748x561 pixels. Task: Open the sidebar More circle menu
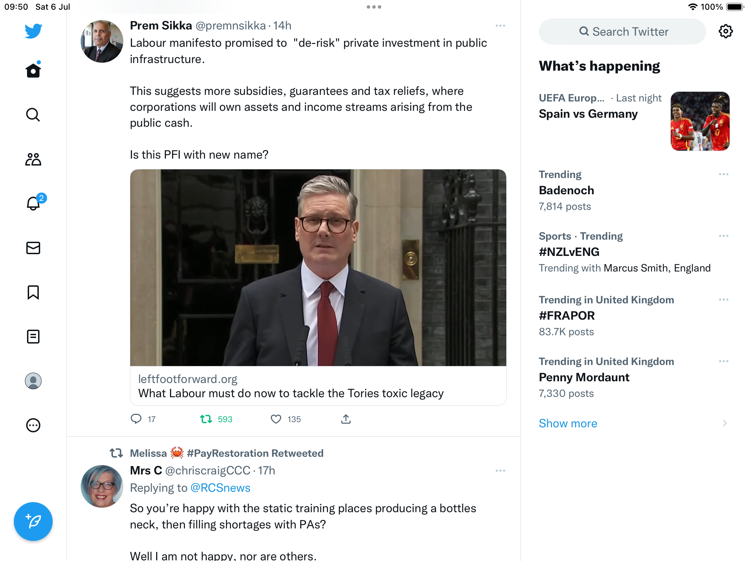click(x=33, y=425)
